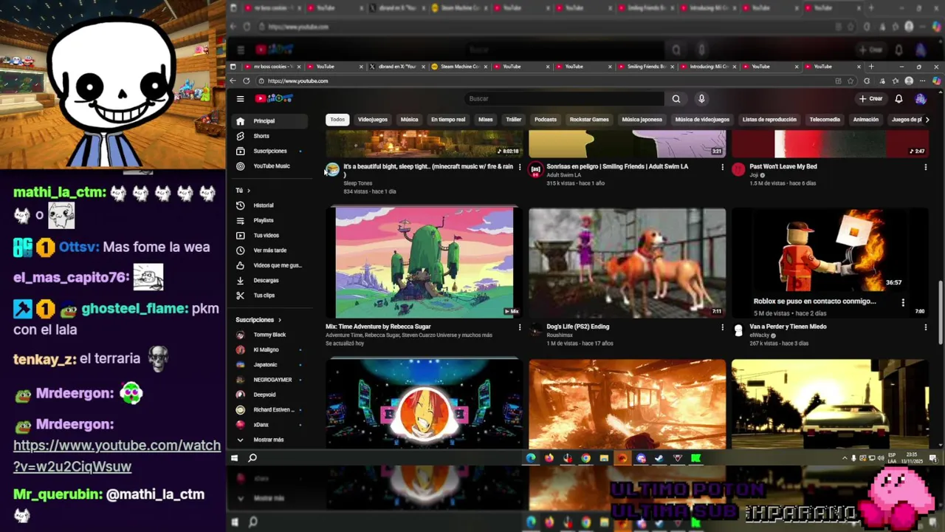This screenshot has width=945, height=532.
Task: Select the Videojuegos chip
Action: 373,120
